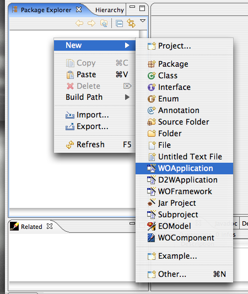Choose Other... in the New submenu

tap(184, 274)
